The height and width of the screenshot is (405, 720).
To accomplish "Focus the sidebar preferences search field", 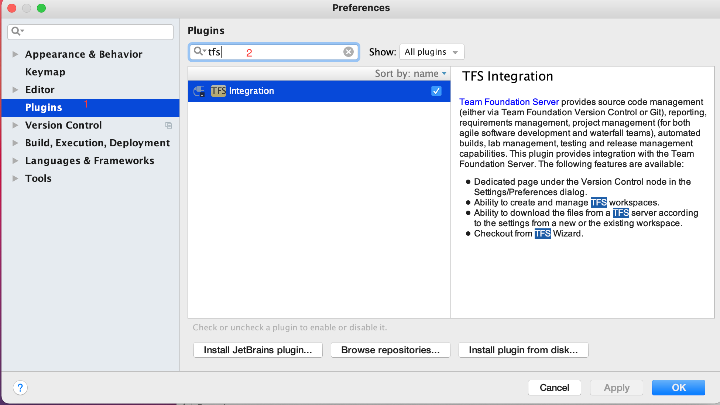I will (x=90, y=32).
